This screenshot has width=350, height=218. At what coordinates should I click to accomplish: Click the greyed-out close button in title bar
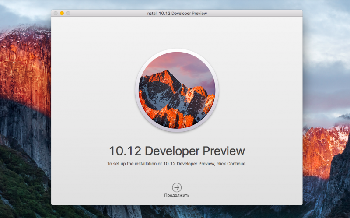point(56,13)
